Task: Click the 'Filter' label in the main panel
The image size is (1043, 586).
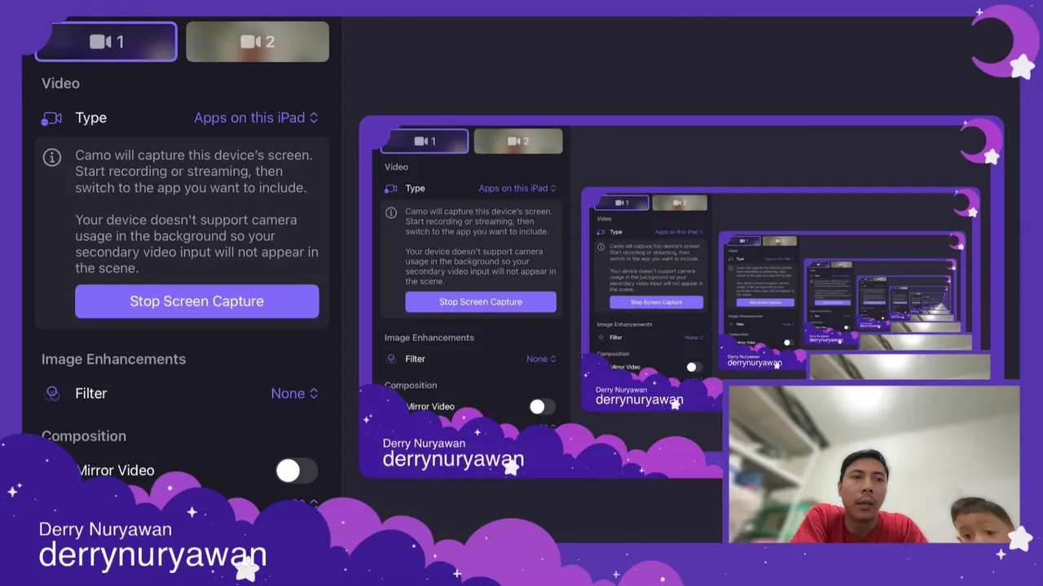Action: tap(90, 393)
